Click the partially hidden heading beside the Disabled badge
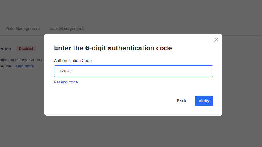The image size is (262, 147). (x=6, y=49)
